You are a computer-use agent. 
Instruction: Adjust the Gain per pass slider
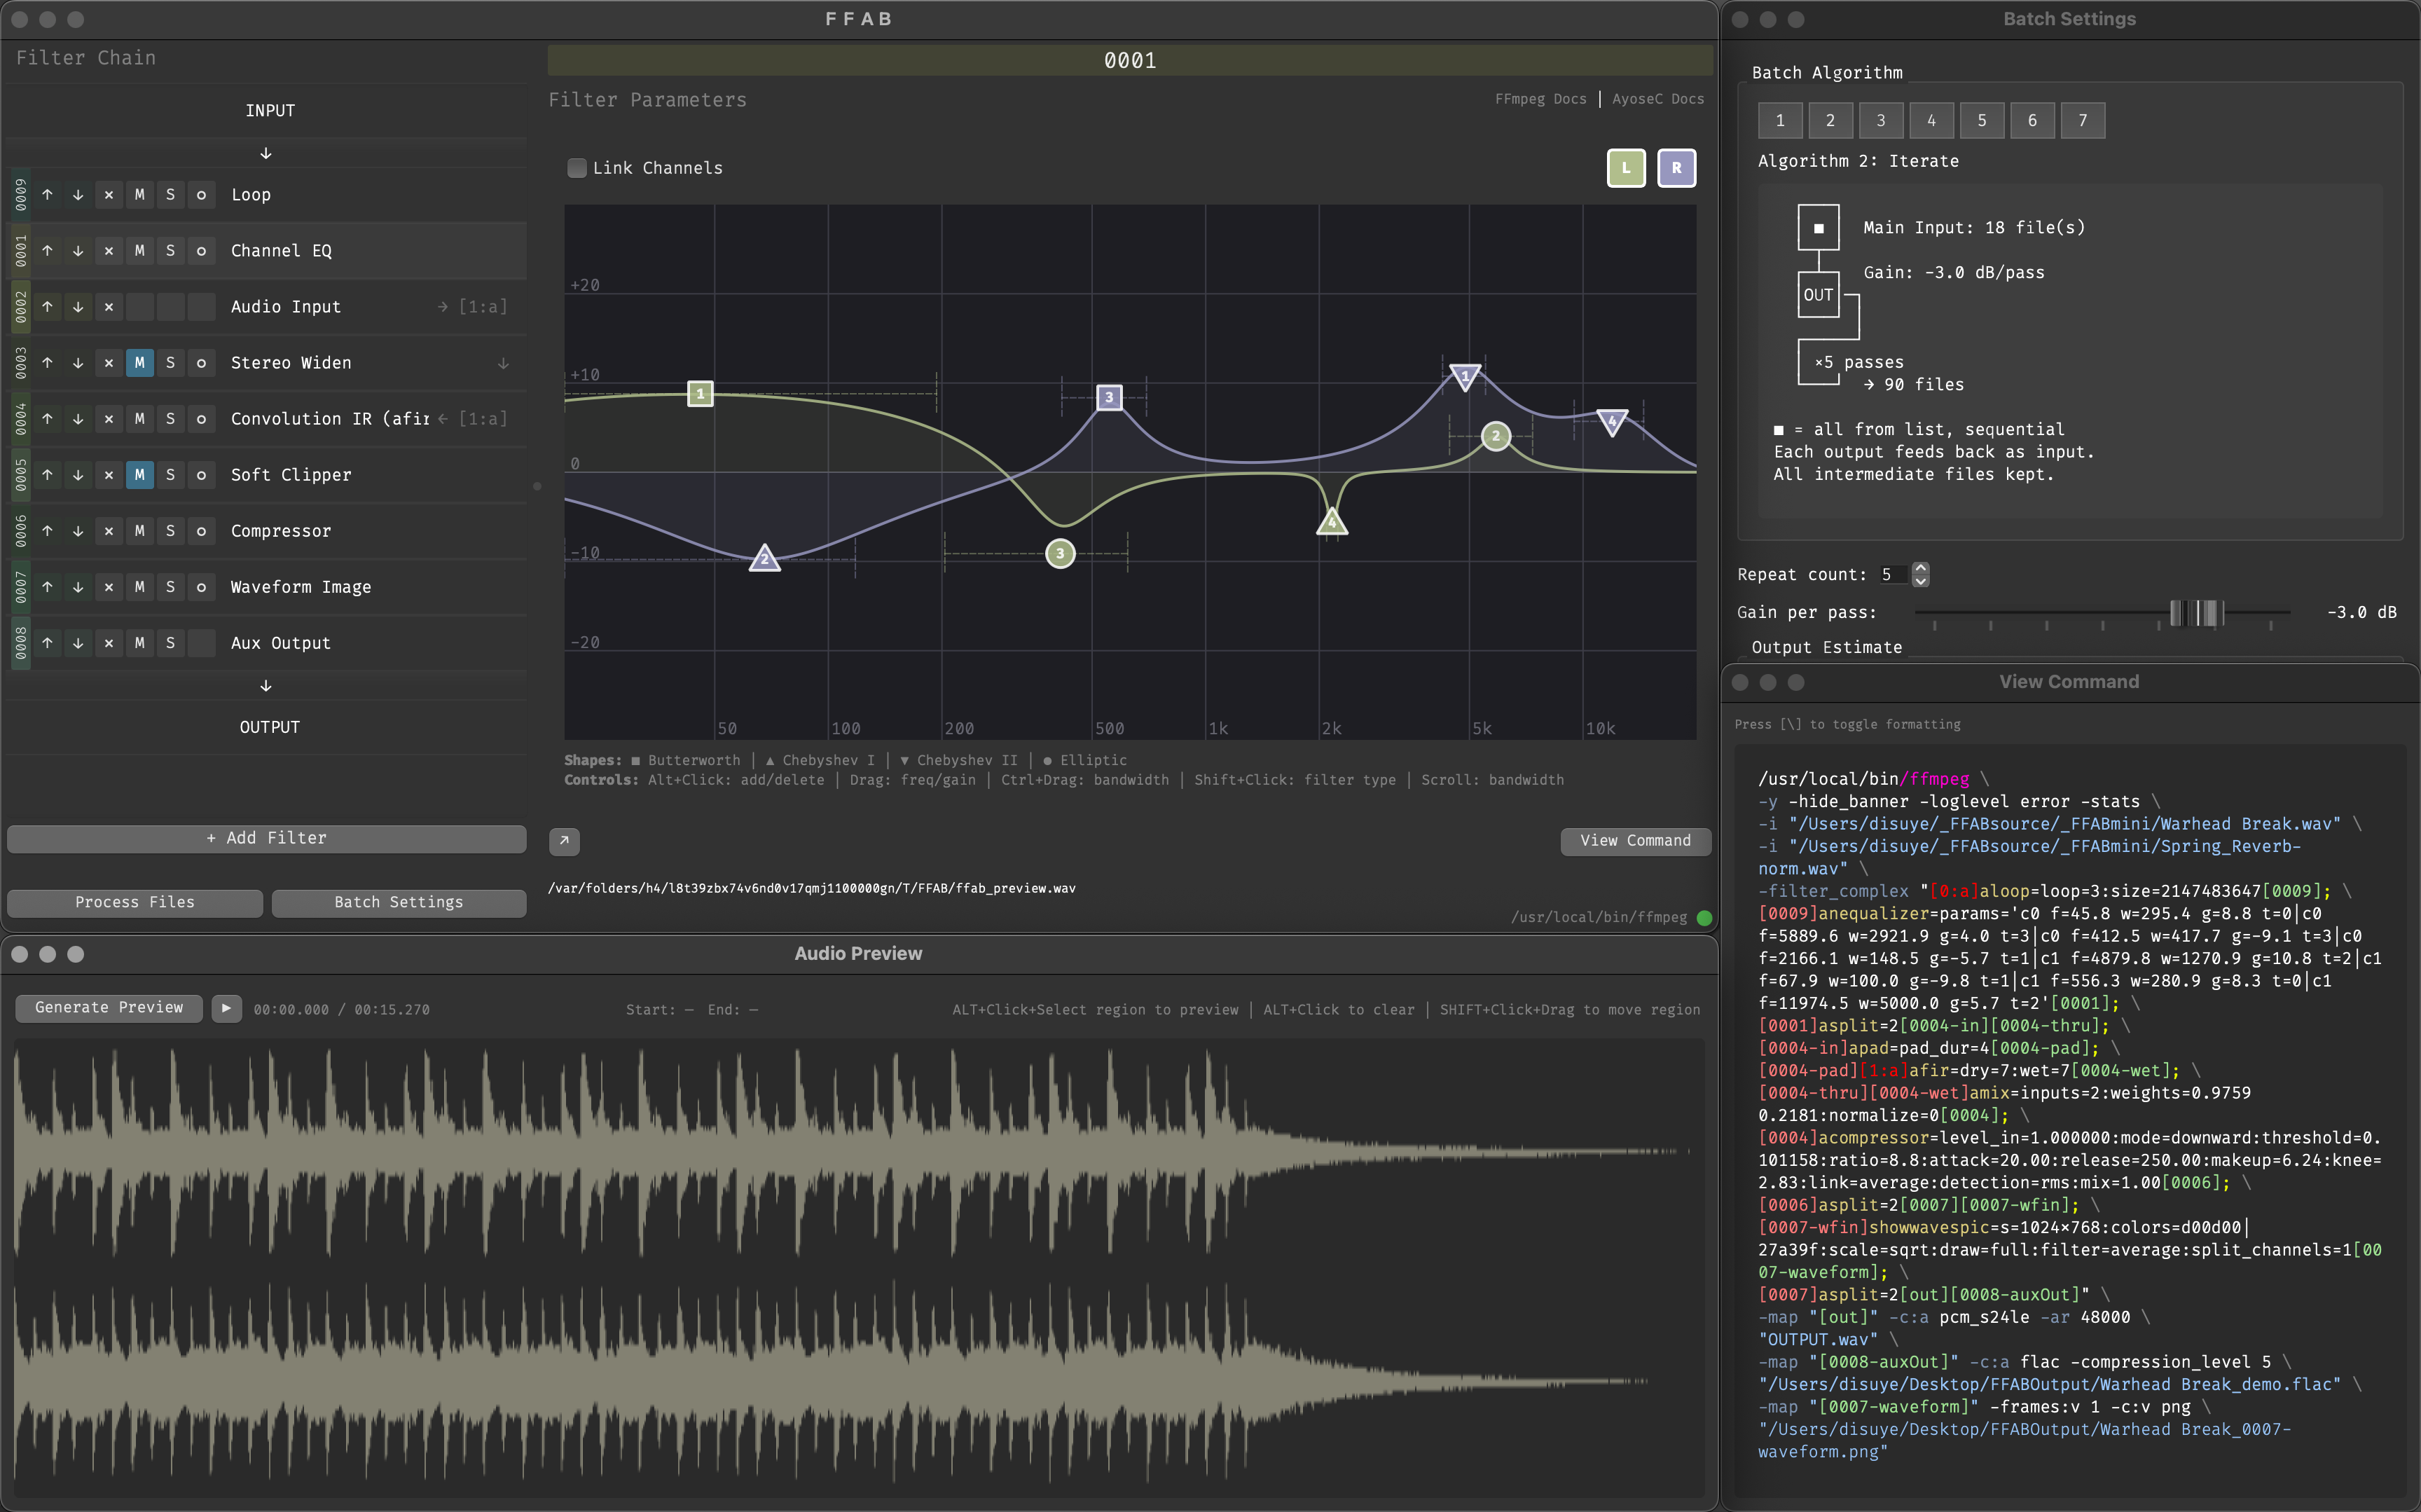(x=2197, y=612)
